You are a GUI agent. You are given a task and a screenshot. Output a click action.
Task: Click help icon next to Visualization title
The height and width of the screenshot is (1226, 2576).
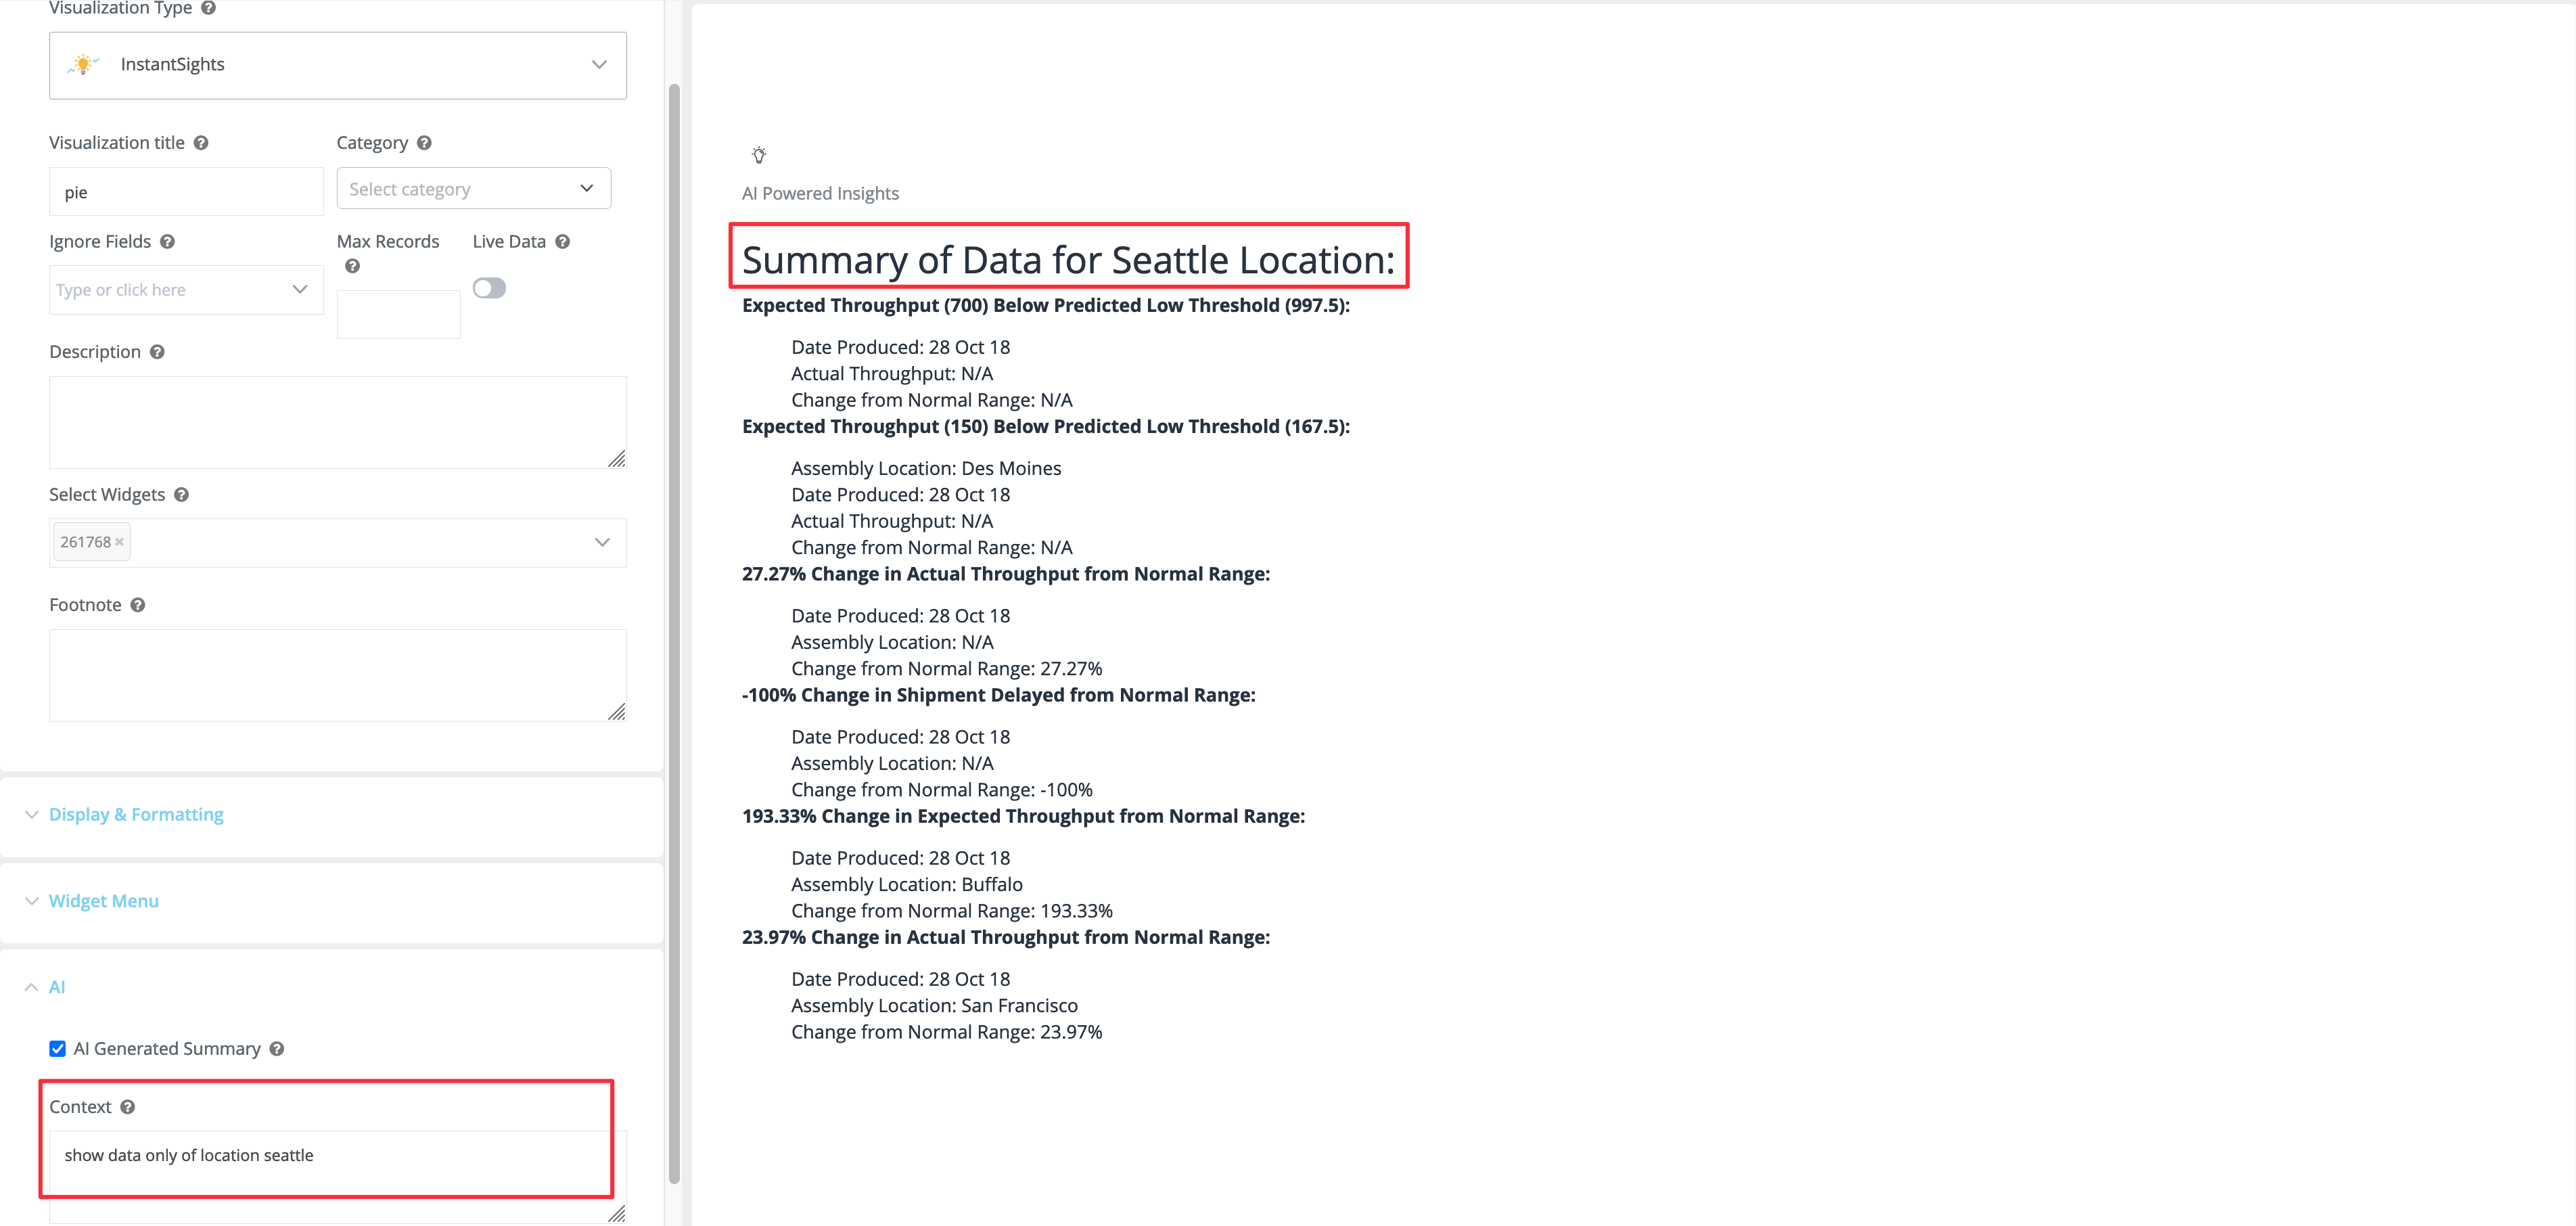(x=201, y=143)
